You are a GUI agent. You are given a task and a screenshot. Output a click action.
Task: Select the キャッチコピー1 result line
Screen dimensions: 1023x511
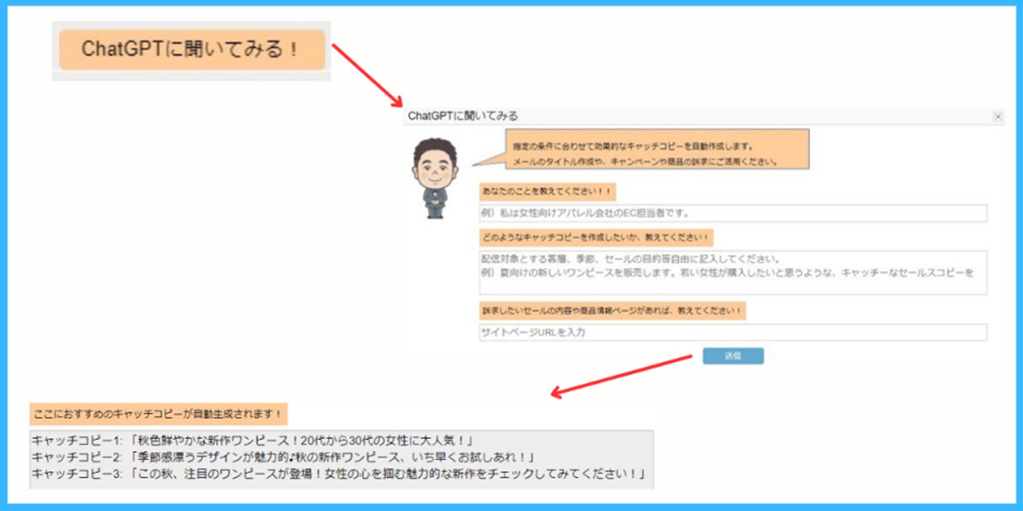click(253, 441)
